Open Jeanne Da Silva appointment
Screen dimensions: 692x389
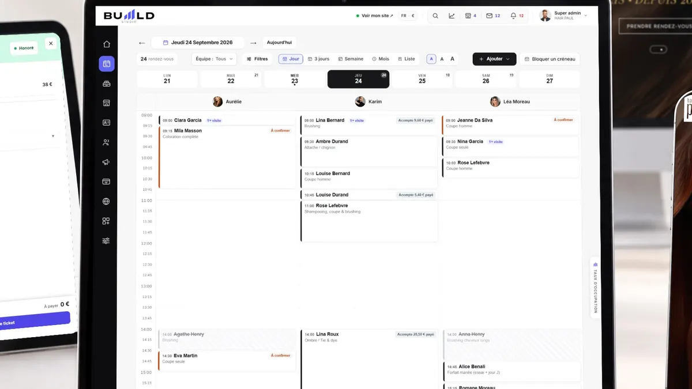510,125
